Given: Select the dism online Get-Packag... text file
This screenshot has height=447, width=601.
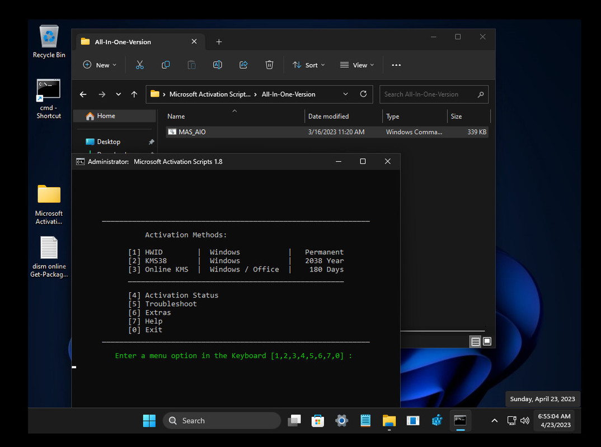Looking at the screenshot, I should point(49,257).
